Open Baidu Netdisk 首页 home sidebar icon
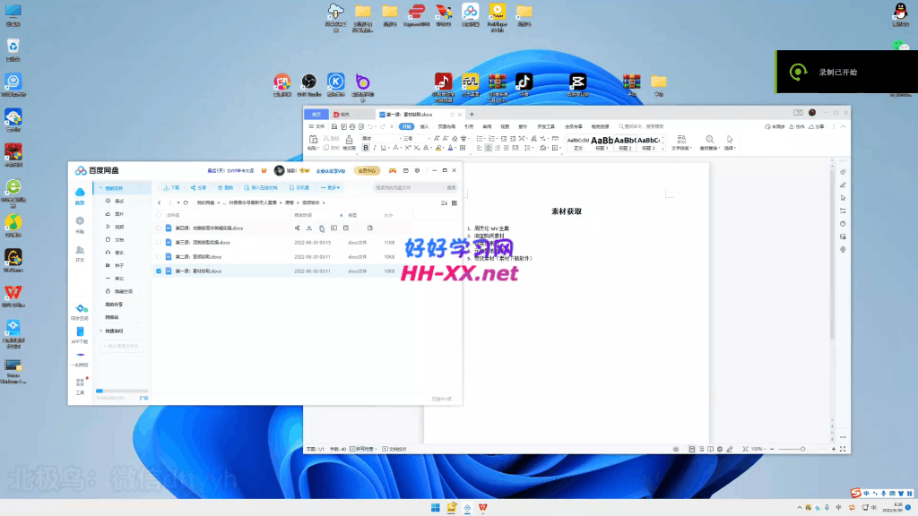The height and width of the screenshot is (516, 918). tap(80, 196)
